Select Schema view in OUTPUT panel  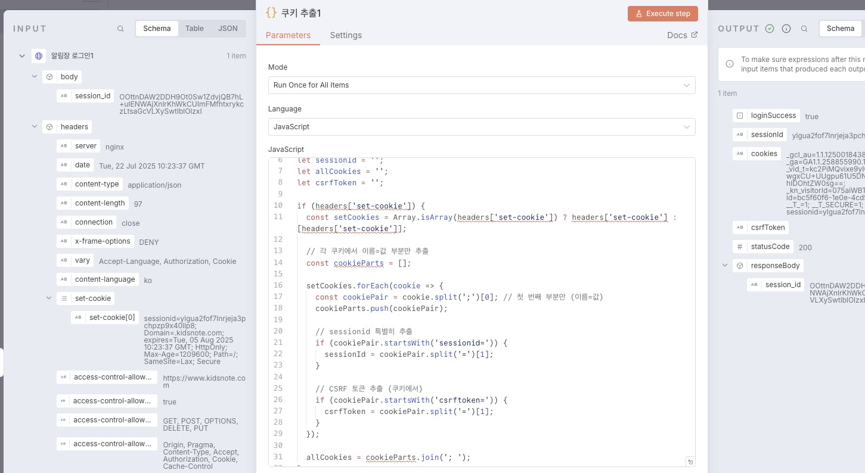841,29
